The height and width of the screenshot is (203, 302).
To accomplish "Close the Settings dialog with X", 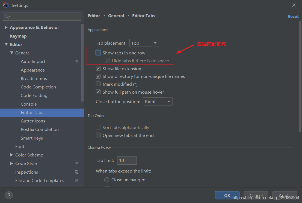I will pyautogui.click(x=294, y=5).
